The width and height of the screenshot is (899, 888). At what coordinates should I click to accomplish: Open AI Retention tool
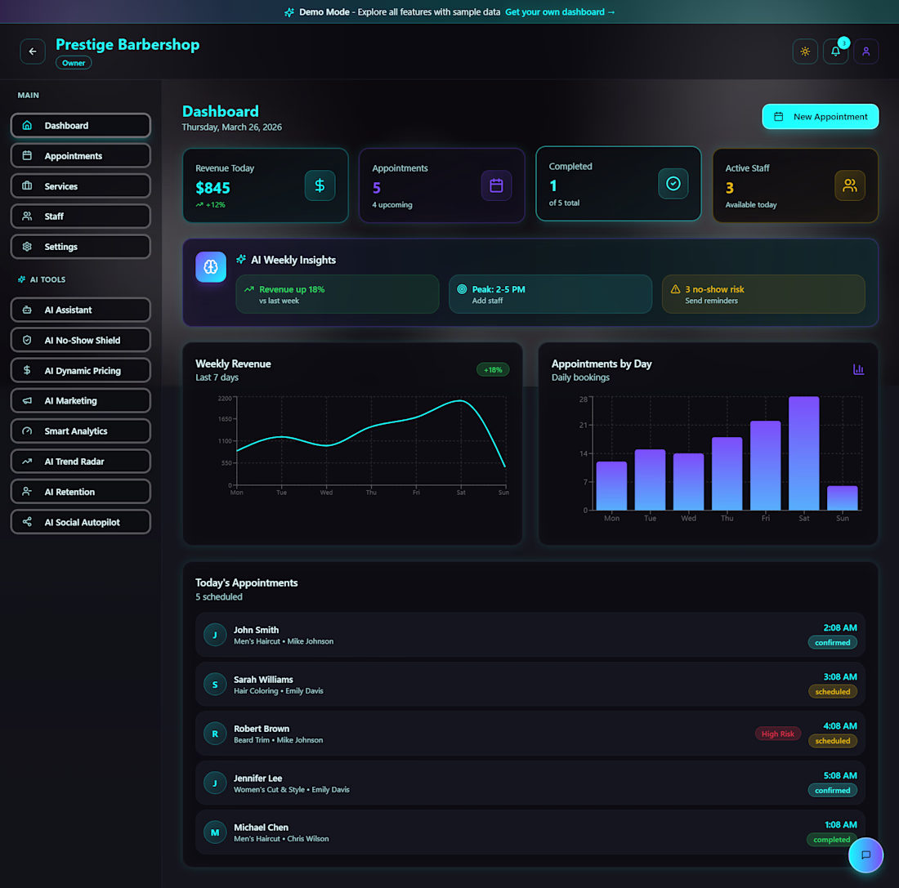click(80, 492)
